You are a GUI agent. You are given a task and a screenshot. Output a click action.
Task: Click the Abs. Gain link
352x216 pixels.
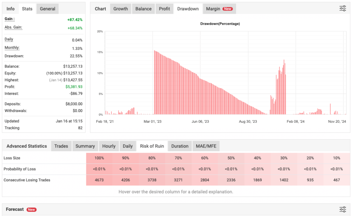[x=13, y=27]
